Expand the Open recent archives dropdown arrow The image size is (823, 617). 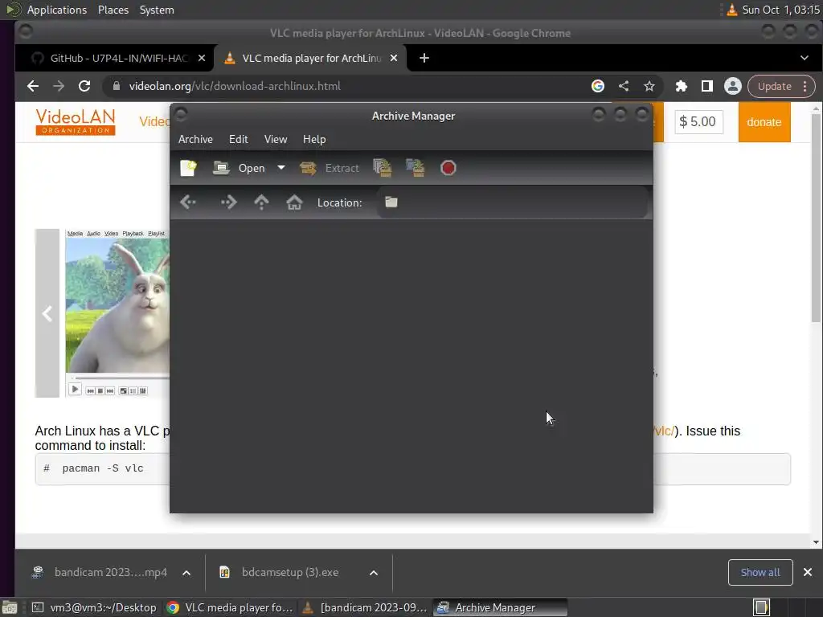tap(281, 168)
